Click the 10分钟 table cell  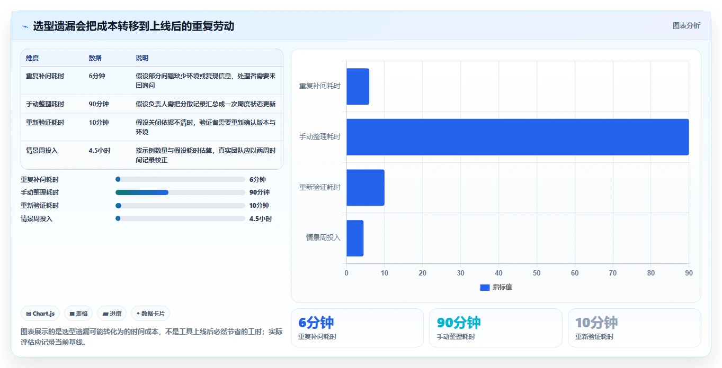click(99, 123)
